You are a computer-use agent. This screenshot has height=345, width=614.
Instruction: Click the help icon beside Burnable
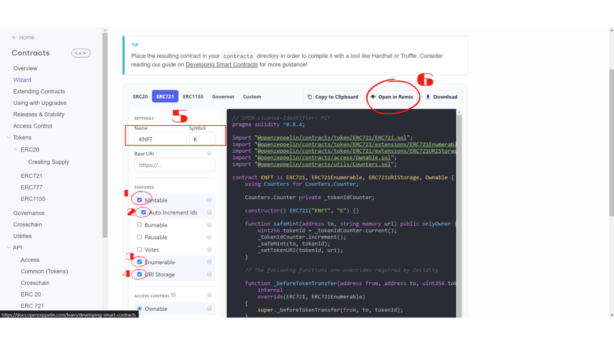209,225
